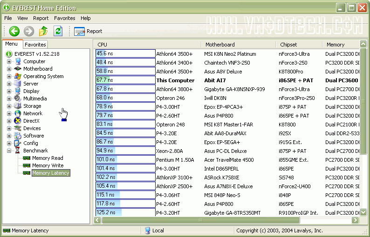Viewport: 370px width, 237px height.
Task: Open the File menu
Action: [x=8, y=18]
